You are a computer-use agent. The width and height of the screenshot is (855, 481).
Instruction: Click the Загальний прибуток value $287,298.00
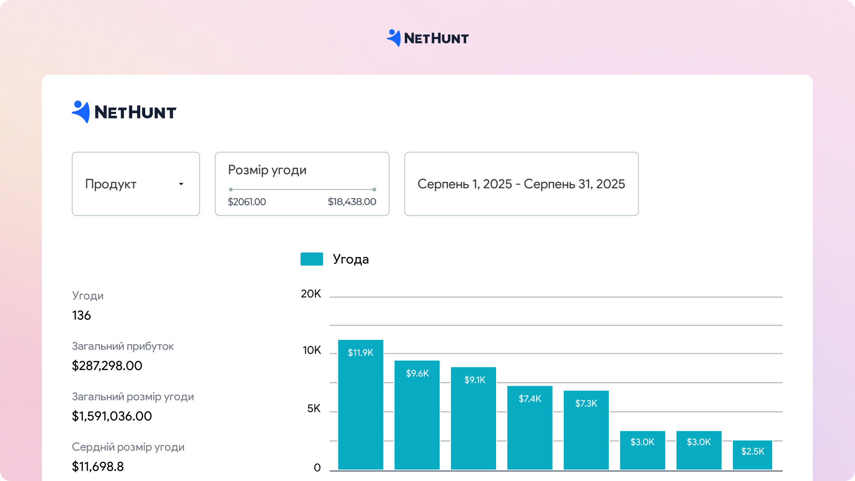107,366
